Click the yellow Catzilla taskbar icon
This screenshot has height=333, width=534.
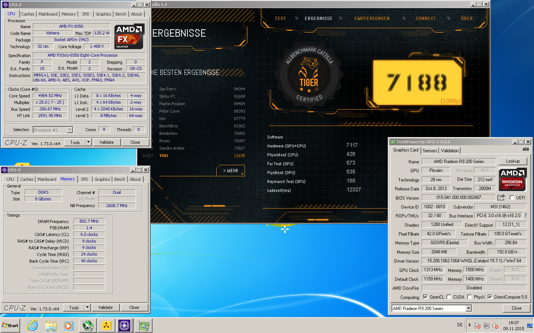106,326
